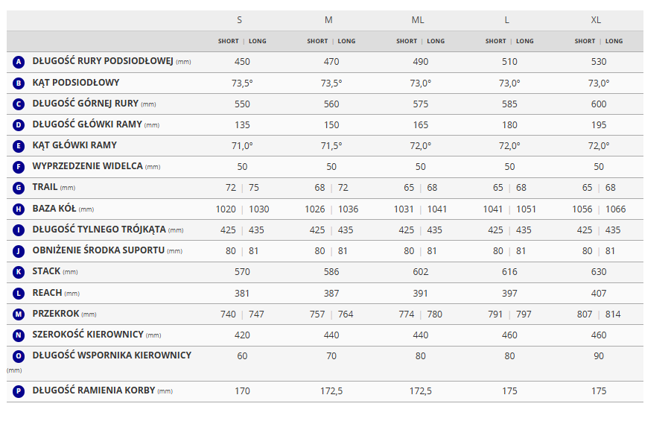The width and height of the screenshot is (671, 427).
Task: Click the B icon next to Kąt podsiodłowy
Action: [x=19, y=83]
